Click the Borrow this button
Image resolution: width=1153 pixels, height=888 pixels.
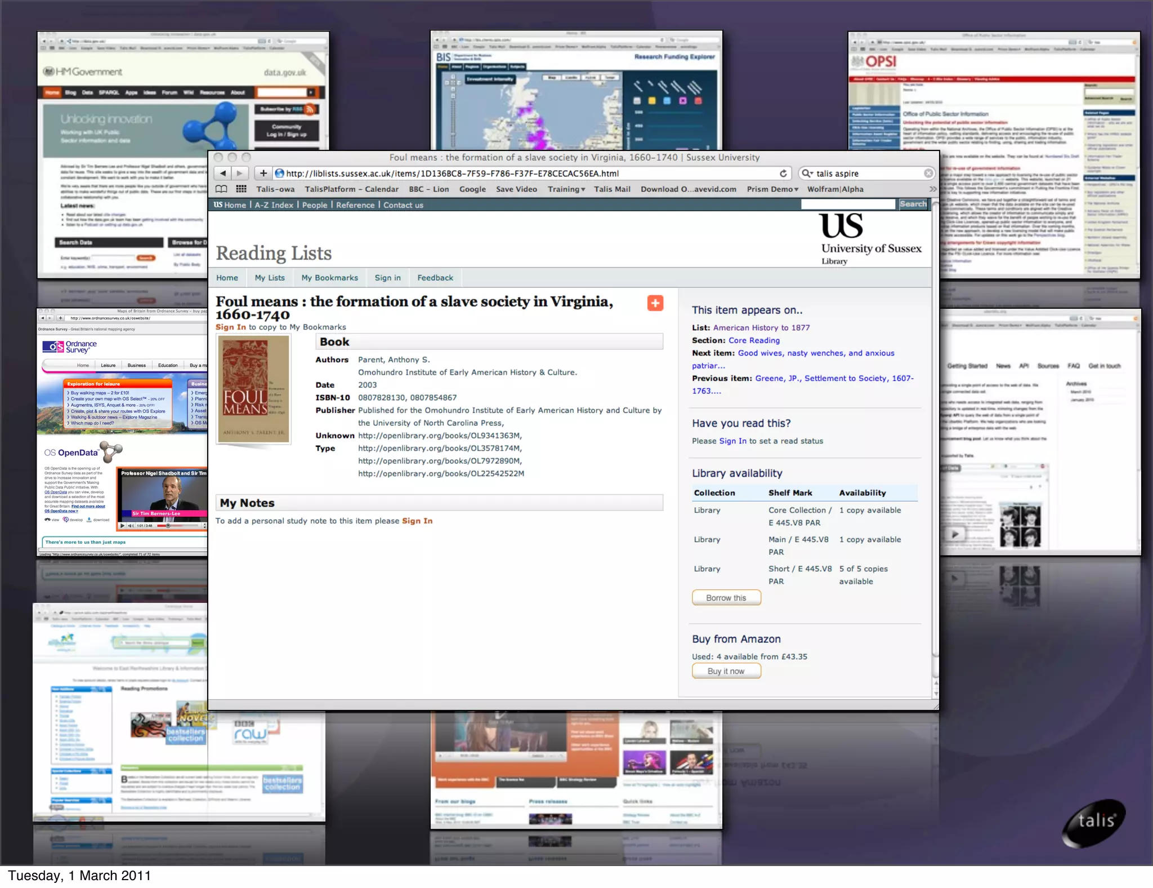[726, 598]
